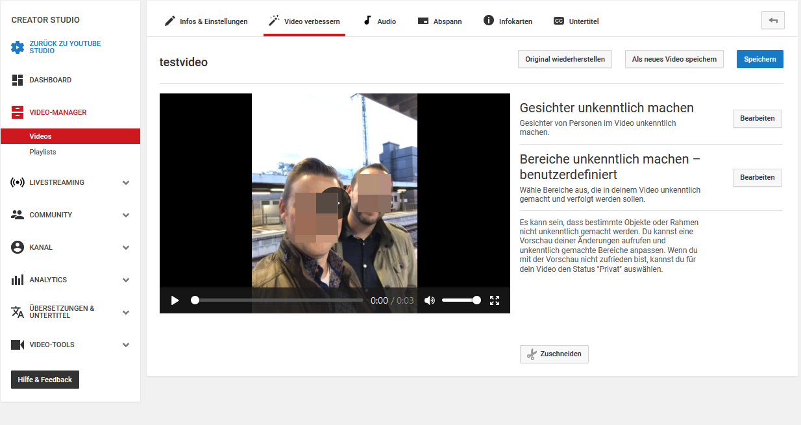The width and height of the screenshot is (801, 425).
Task: Select Videos in sidebar
Action: click(x=70, y=136)
